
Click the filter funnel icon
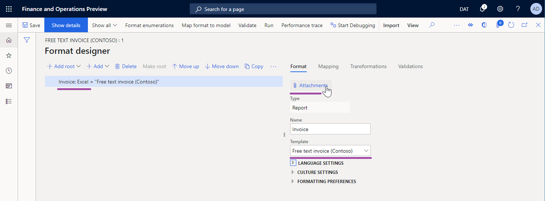27,40
